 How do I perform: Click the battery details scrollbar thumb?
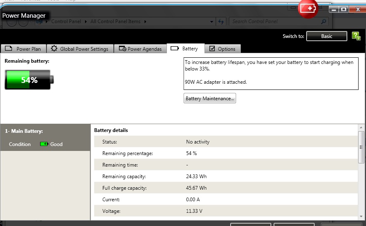click(361, 147)
